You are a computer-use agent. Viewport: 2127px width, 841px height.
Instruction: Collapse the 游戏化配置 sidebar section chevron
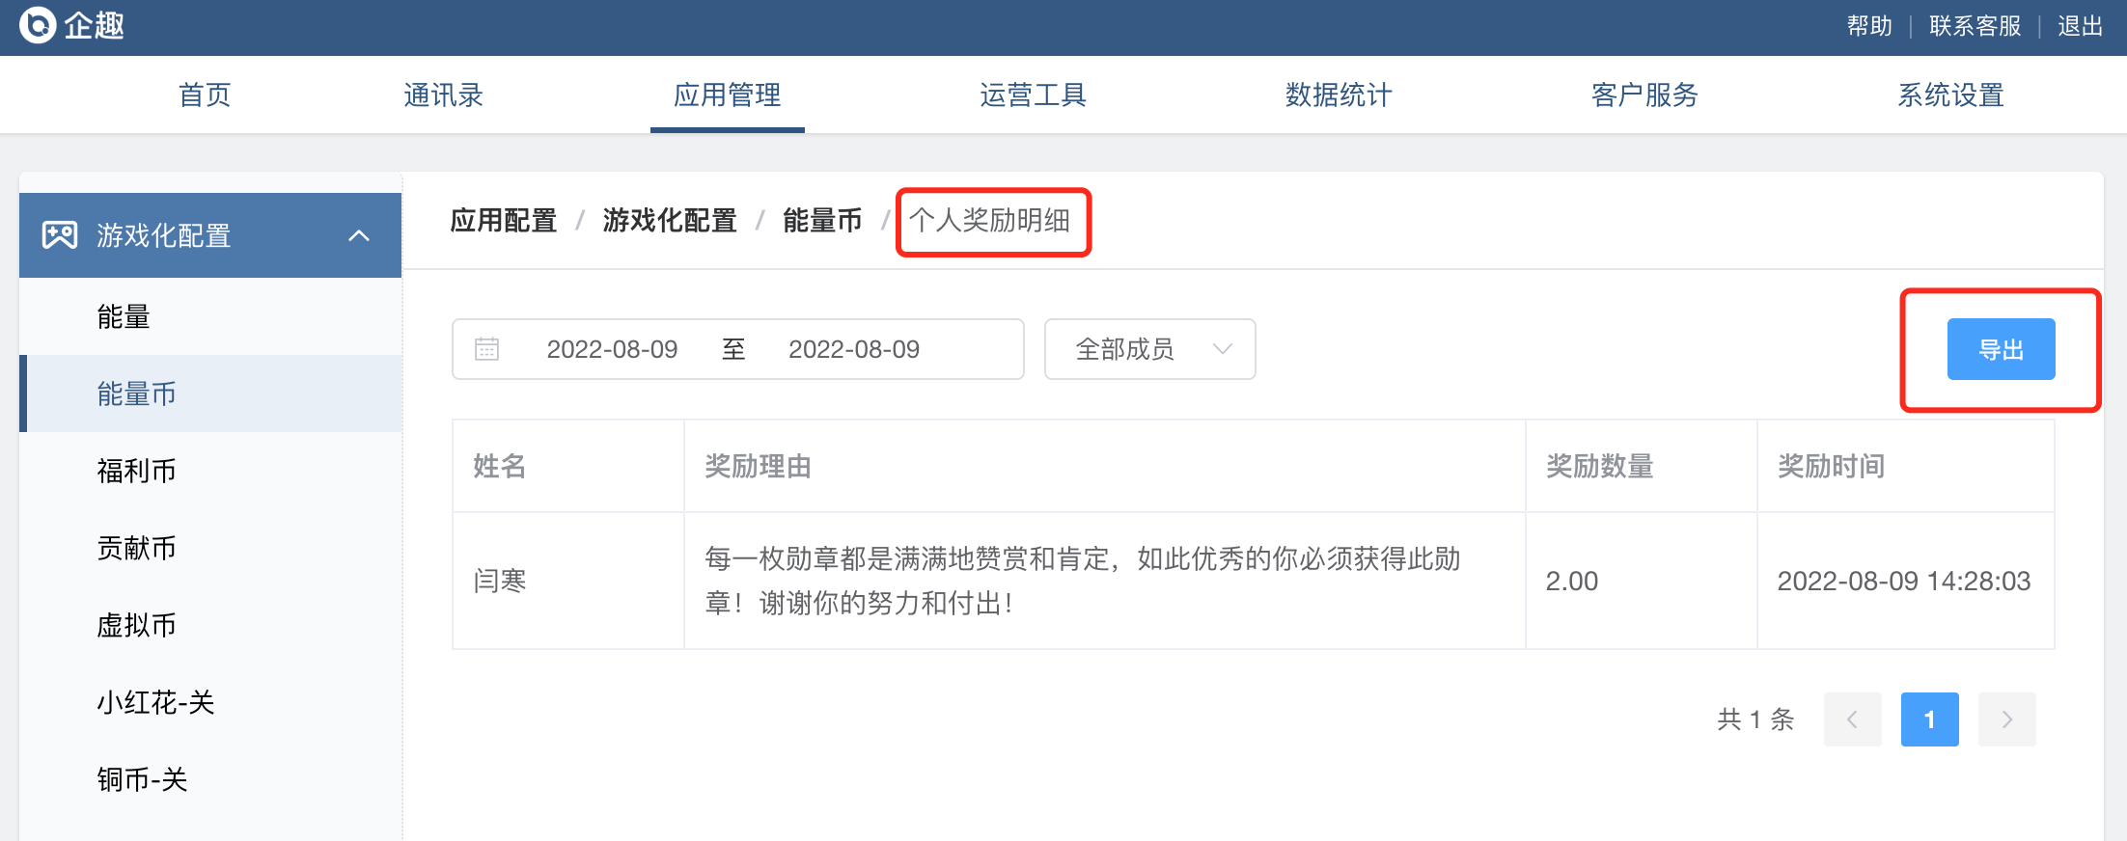point(359,235)
